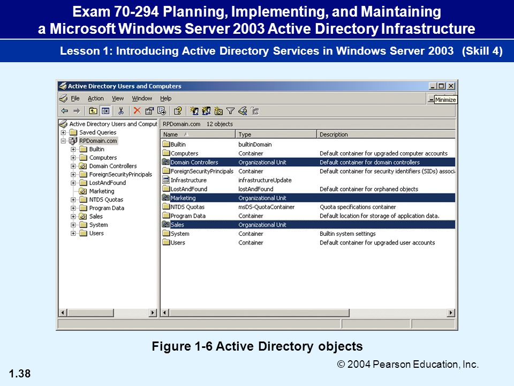
Task: Click the Infrastructure object icon in list
Action: click(166, 180)
